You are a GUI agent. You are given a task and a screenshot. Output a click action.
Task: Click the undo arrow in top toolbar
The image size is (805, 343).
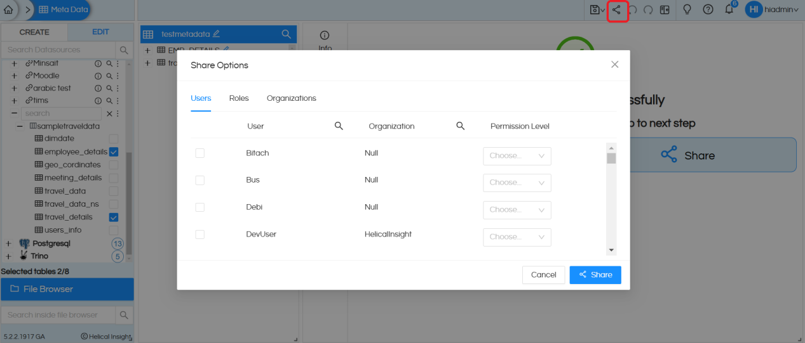tap(633, 10)
